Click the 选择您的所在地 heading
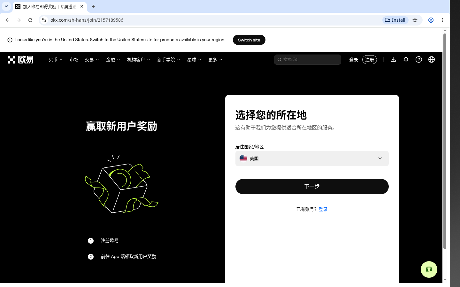 click(x=271, y=115)
